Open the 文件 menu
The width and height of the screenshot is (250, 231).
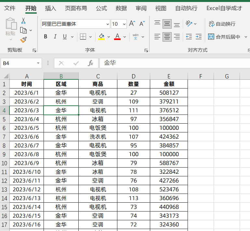(10, 8)
